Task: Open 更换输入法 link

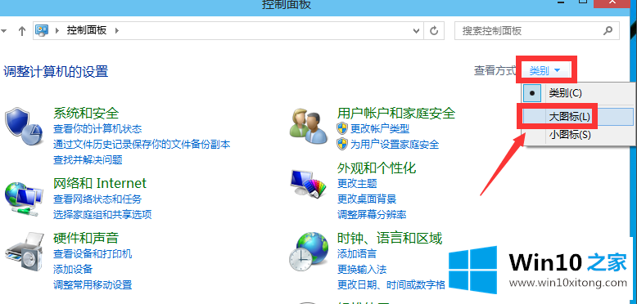Action: pos(362,269)
